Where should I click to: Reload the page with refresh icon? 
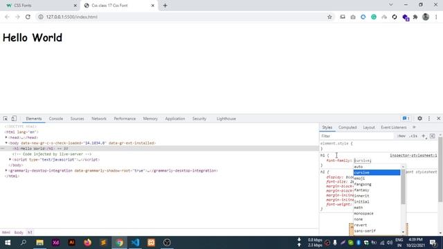tap(28, 17)
